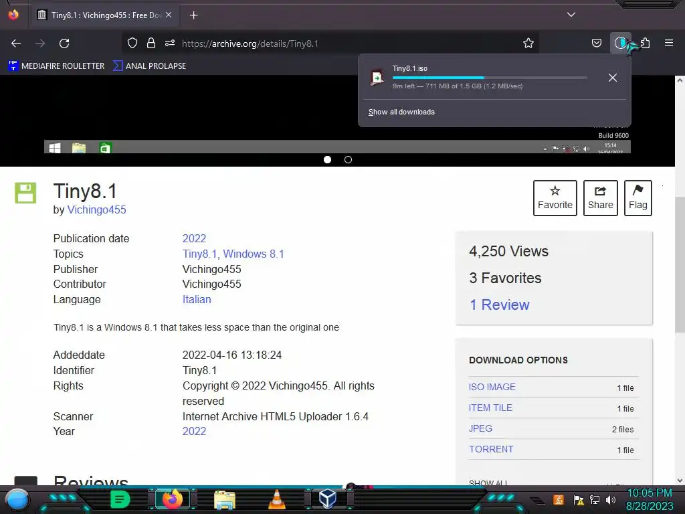Go back with the browser back arrow
Viewport: 685px width, 514px height.
tap(16, 44)
